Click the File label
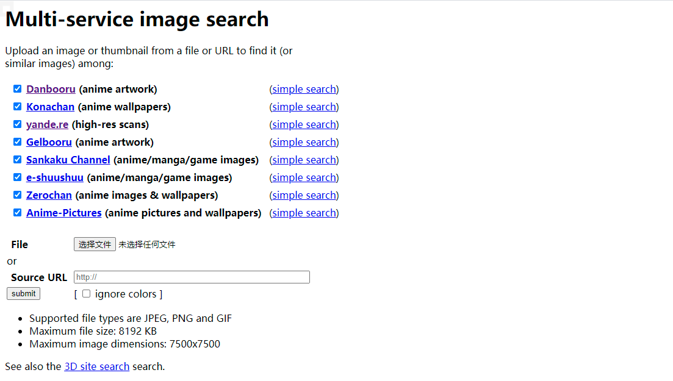The width and height of the screenshot is (673, 381). click(x=20, y=244)
